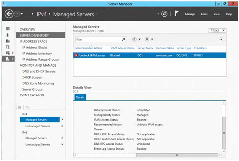Select the All Servers icon in the sidebar
239x161 pixels.
[8, 41]
